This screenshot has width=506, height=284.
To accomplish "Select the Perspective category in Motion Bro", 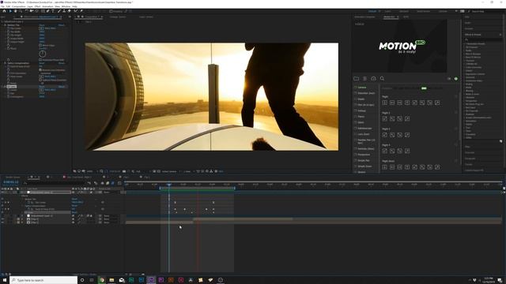I will coord(364,155).
